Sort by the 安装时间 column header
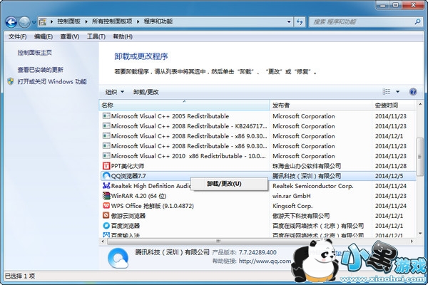Viewport: 428px width, 285px height. [394, 105]
